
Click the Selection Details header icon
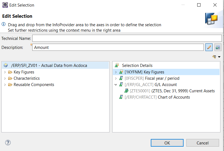point(117,65)
